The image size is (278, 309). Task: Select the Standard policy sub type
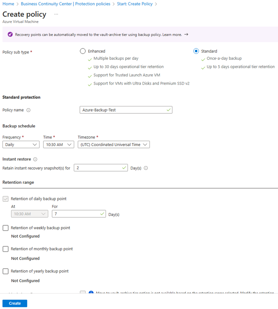pos(196,51)
